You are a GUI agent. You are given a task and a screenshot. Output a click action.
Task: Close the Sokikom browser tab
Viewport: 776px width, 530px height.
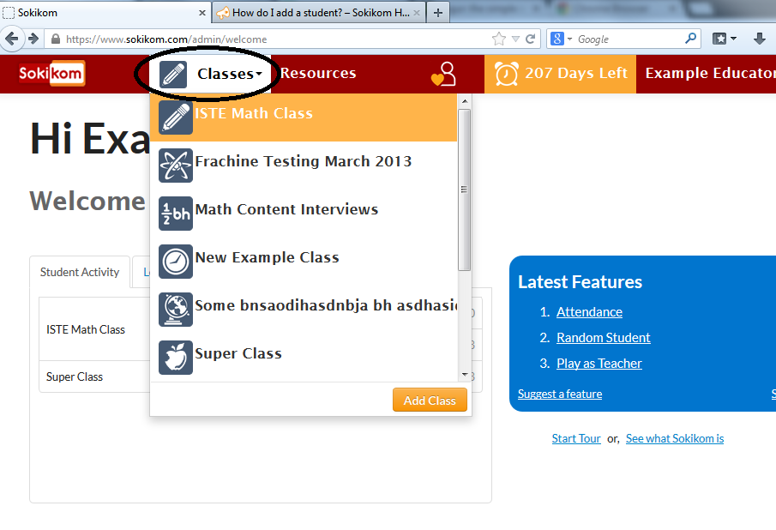coord(202,13)
